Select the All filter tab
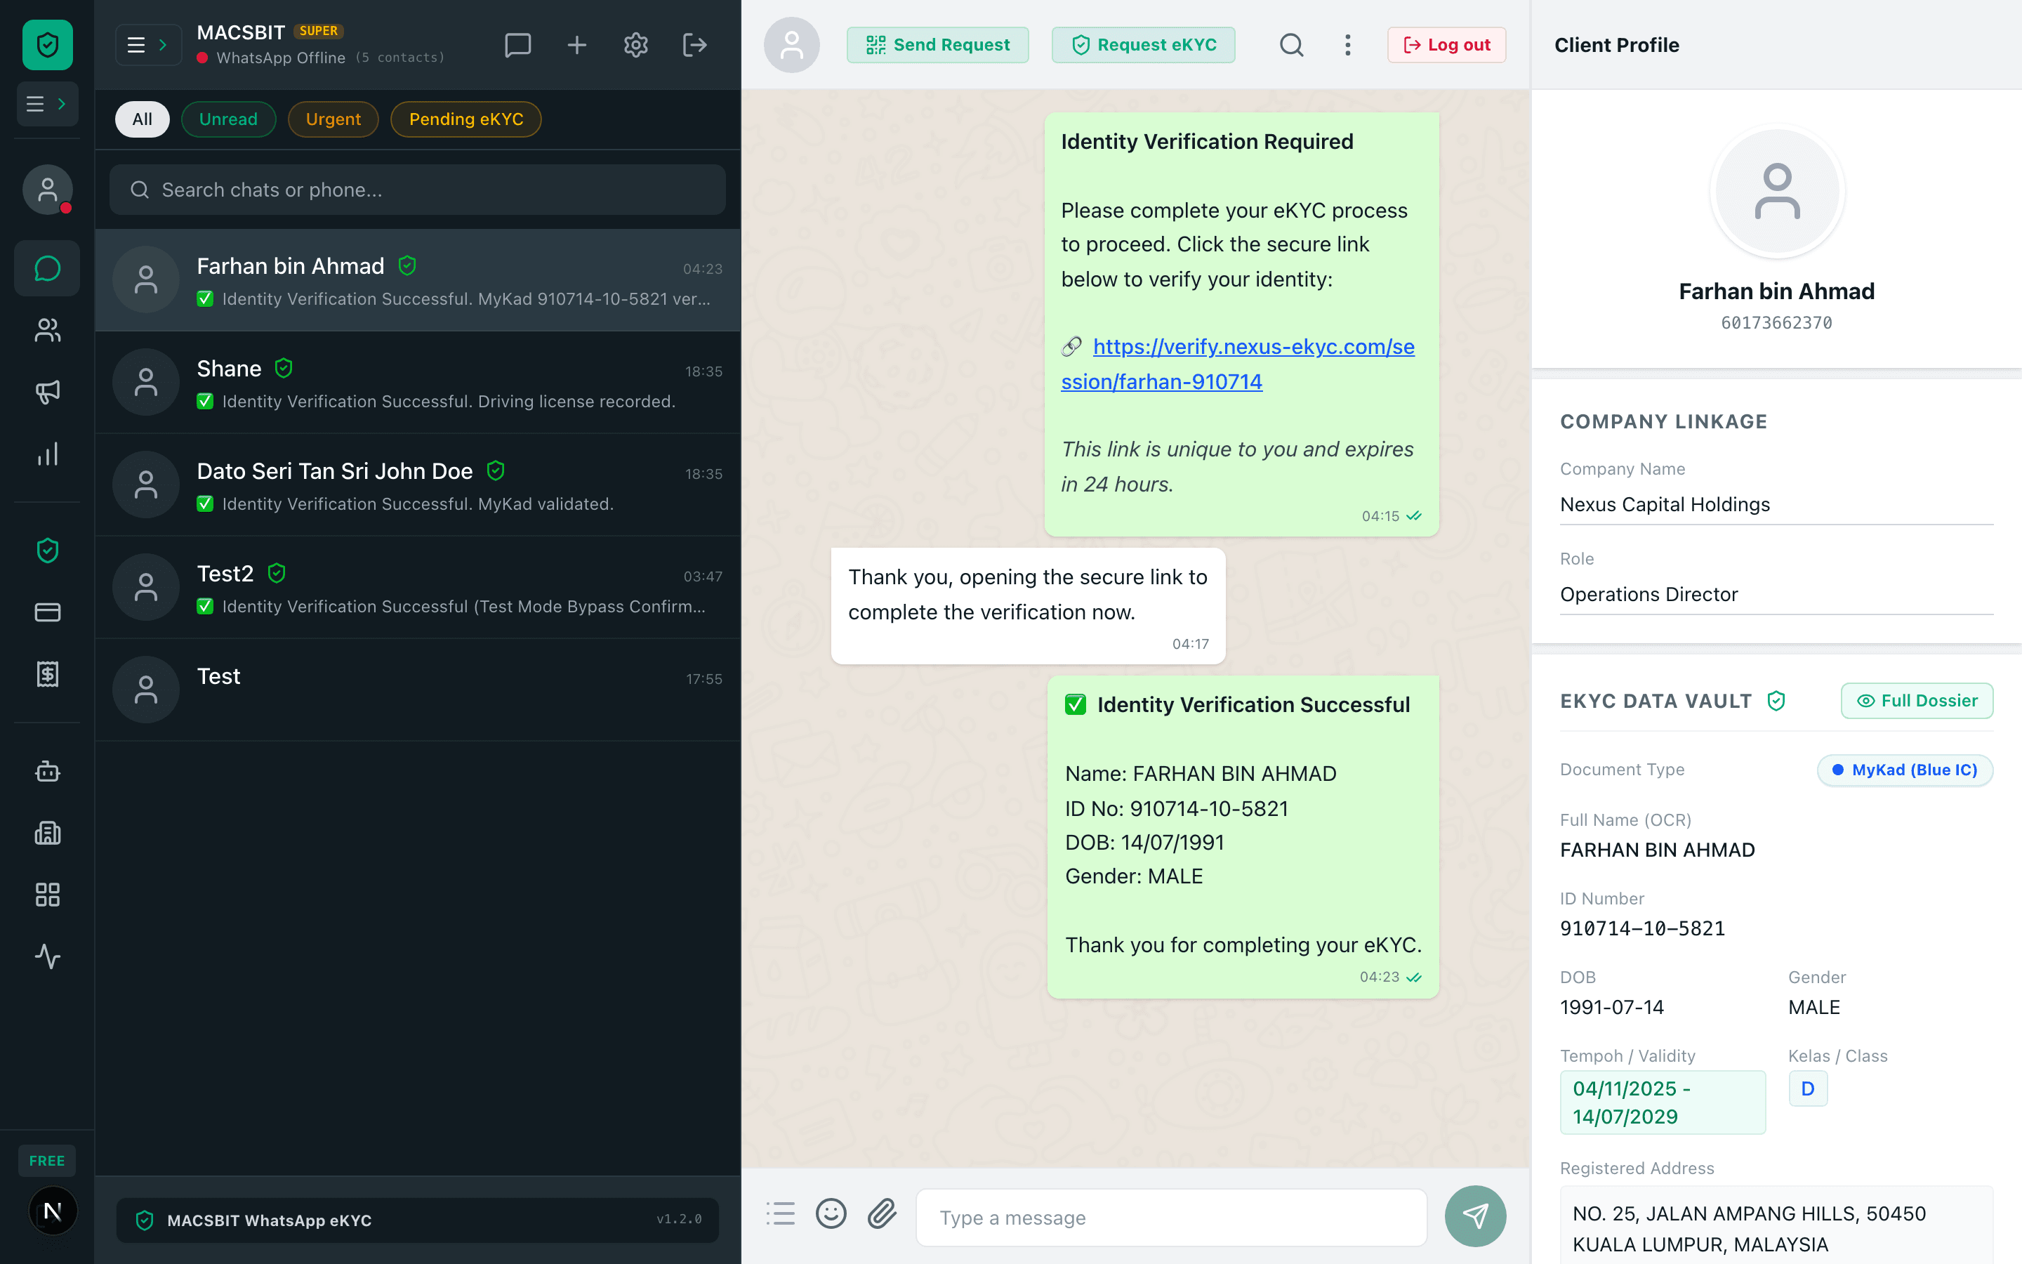This screenshot has width=2022, height=1264. [142, 119]
